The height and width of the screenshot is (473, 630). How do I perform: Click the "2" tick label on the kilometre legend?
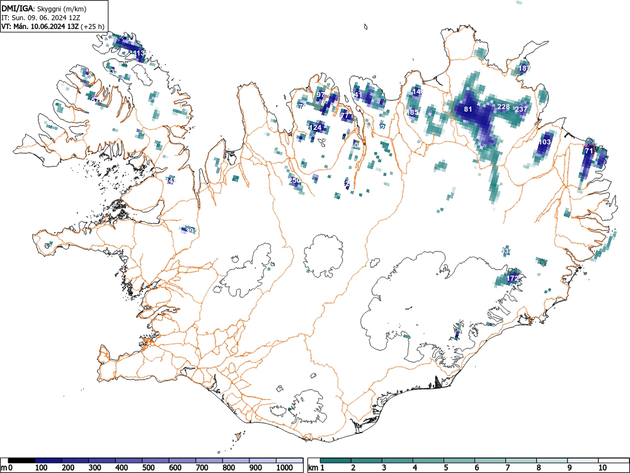click(353, 468)
